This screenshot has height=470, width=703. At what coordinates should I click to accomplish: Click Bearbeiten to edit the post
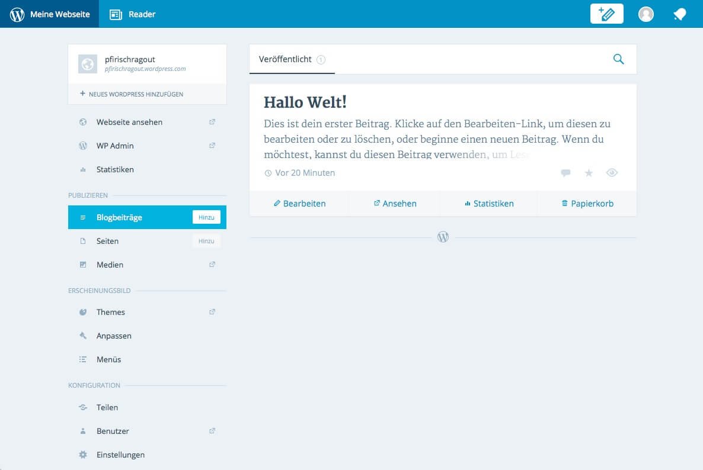[299, 204]
